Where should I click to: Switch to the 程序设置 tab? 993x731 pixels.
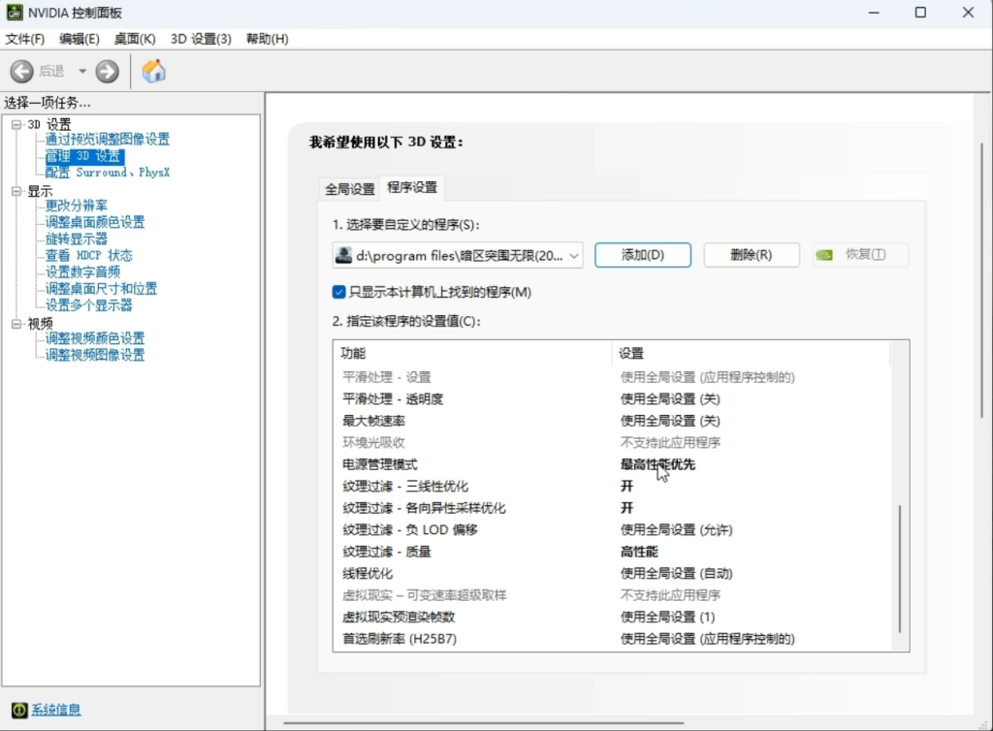coord(412,187)
